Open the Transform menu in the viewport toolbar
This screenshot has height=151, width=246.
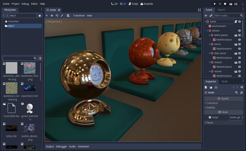79,15
